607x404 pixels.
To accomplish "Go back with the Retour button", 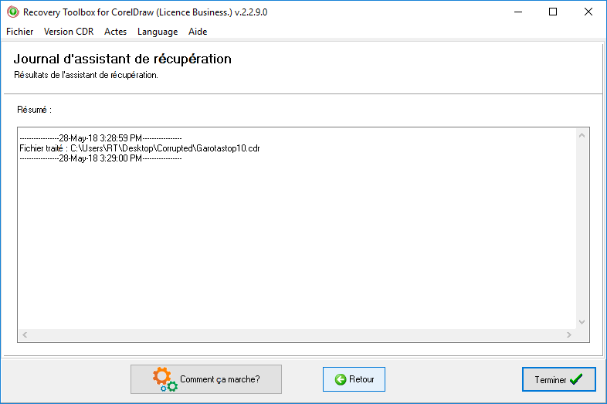I will click(354, 379).
